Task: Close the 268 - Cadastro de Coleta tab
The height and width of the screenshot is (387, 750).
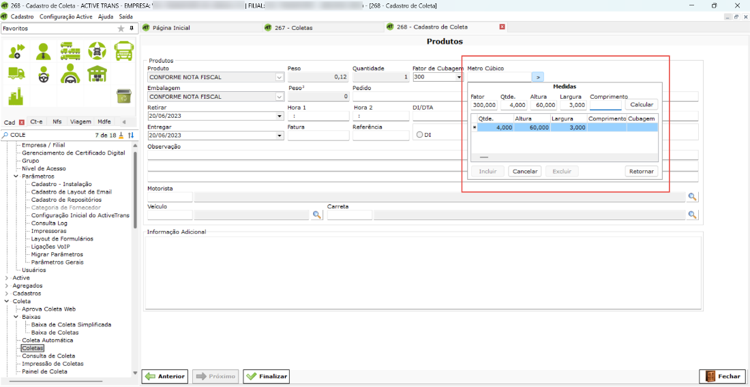Action: [x=502, y=27]
